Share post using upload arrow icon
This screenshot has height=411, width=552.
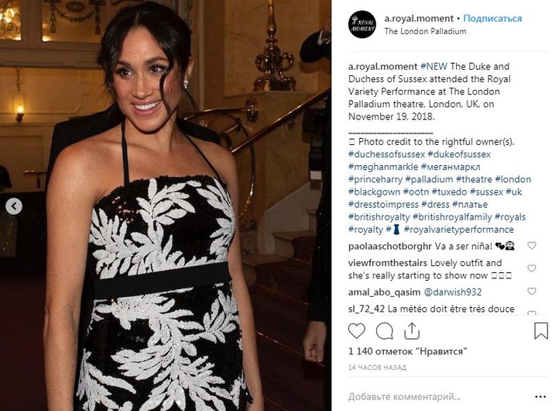(412, 331)
